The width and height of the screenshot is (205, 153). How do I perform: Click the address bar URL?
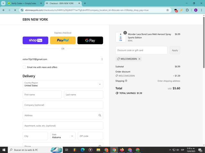pos(87,10)
